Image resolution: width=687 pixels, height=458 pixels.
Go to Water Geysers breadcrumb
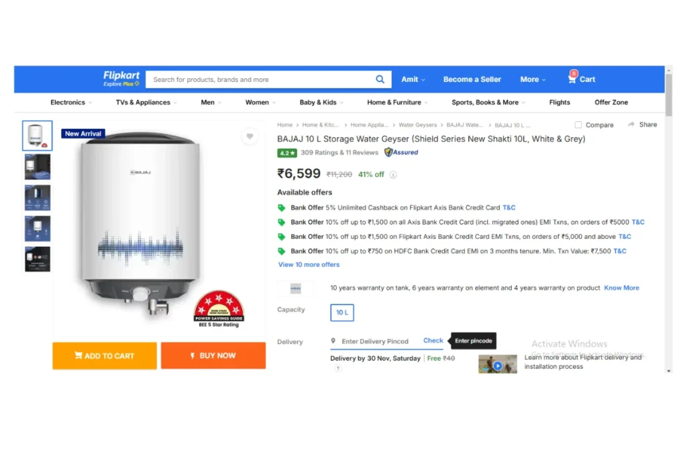point(417,125)
